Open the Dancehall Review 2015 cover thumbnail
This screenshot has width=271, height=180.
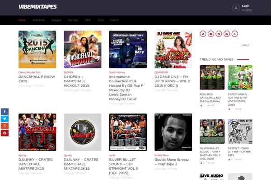pyautogui.click(x=37, y=49)
